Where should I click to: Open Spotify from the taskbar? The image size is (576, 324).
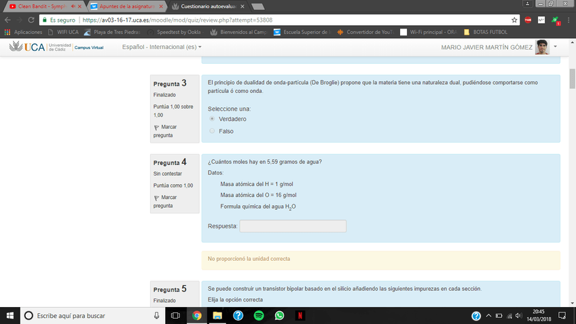click(259, 316)
